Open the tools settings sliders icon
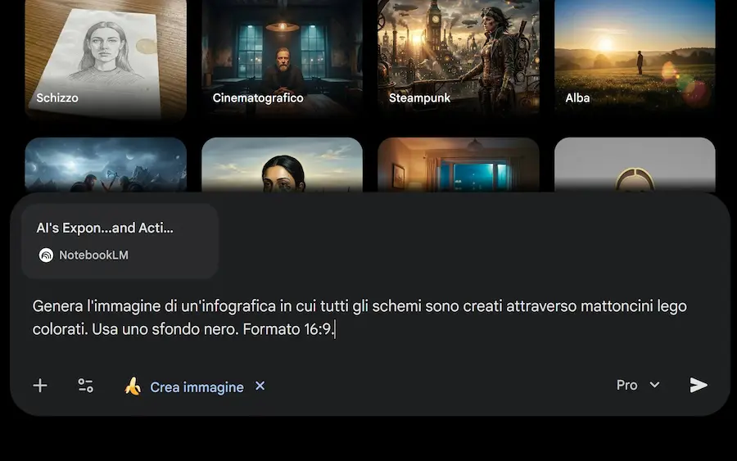This screenshot has width=737, height=461. 85,386
